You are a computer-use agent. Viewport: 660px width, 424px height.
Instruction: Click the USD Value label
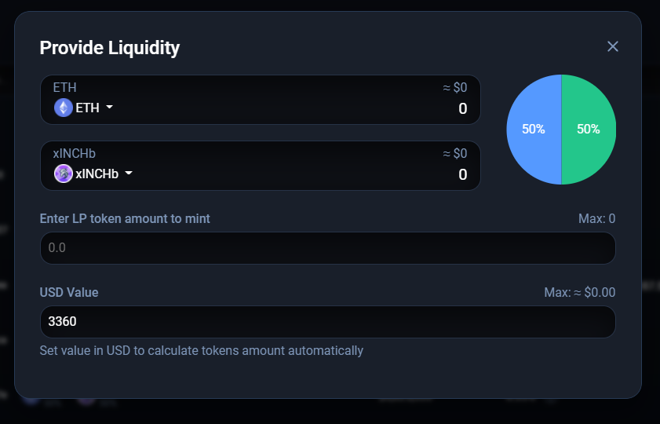point(69,292)
